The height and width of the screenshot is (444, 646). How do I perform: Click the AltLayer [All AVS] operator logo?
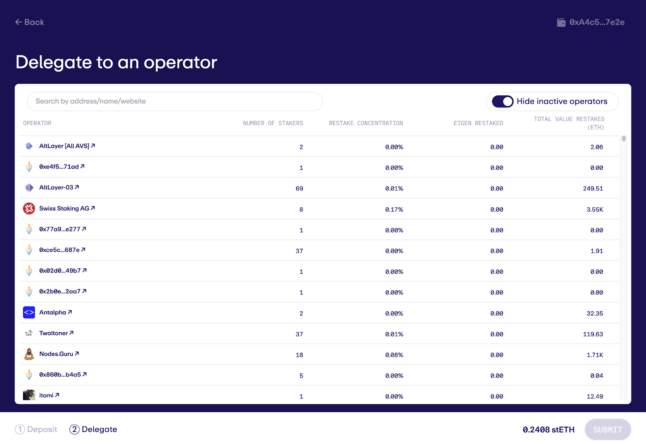(x=29, y=146)
